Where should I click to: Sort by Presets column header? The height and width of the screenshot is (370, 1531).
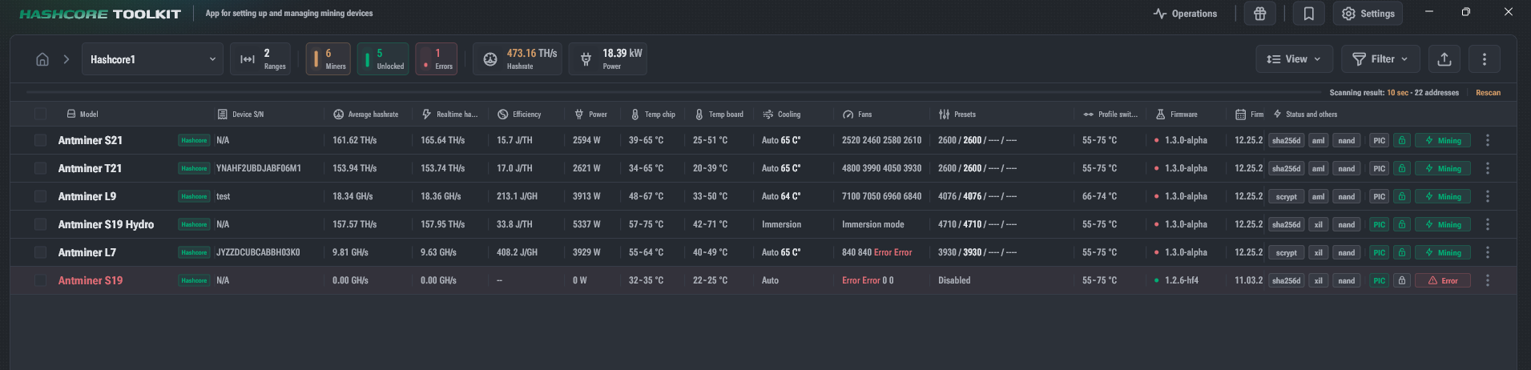pyautogui.click(x=957, y=115)
